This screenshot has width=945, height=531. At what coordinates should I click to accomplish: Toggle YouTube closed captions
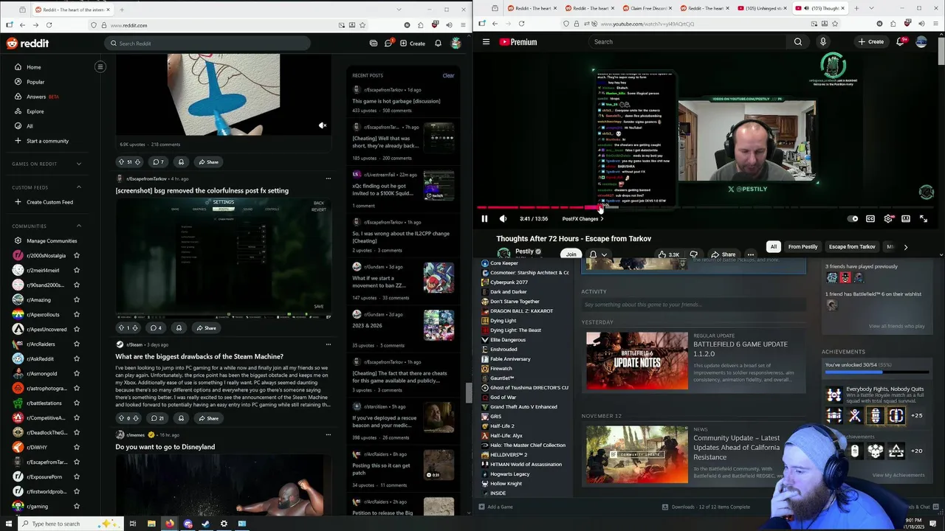click(870, 219)
